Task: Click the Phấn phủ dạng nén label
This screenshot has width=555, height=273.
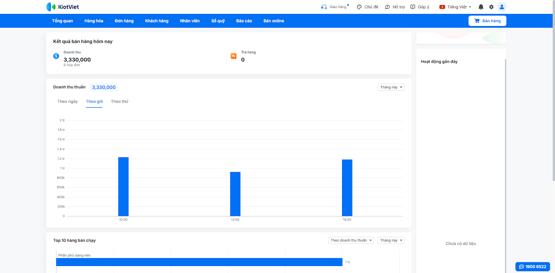Action: point(74,255)
